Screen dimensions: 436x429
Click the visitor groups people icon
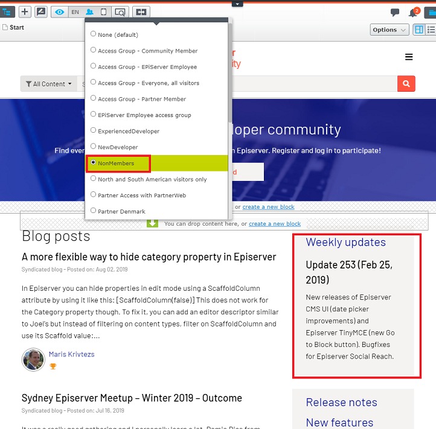pos(89,11)
